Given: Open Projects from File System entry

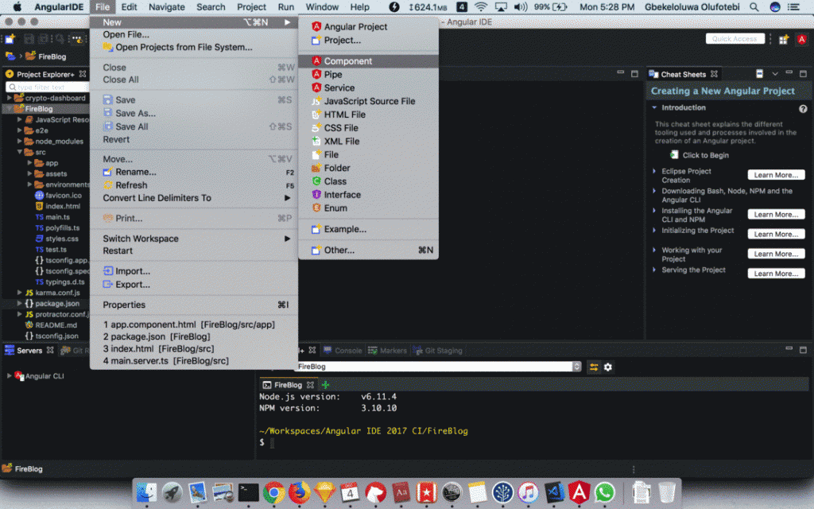Looking at the screenshot, I should tap(194, 47).
